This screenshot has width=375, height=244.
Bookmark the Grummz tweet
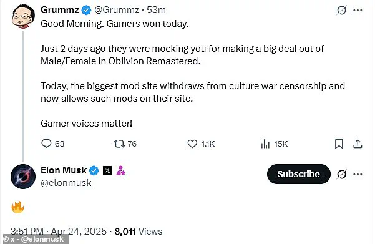click(x=339, y=144)
